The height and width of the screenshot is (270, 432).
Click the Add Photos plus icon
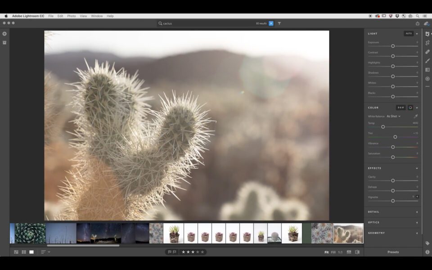coord(4,34)
